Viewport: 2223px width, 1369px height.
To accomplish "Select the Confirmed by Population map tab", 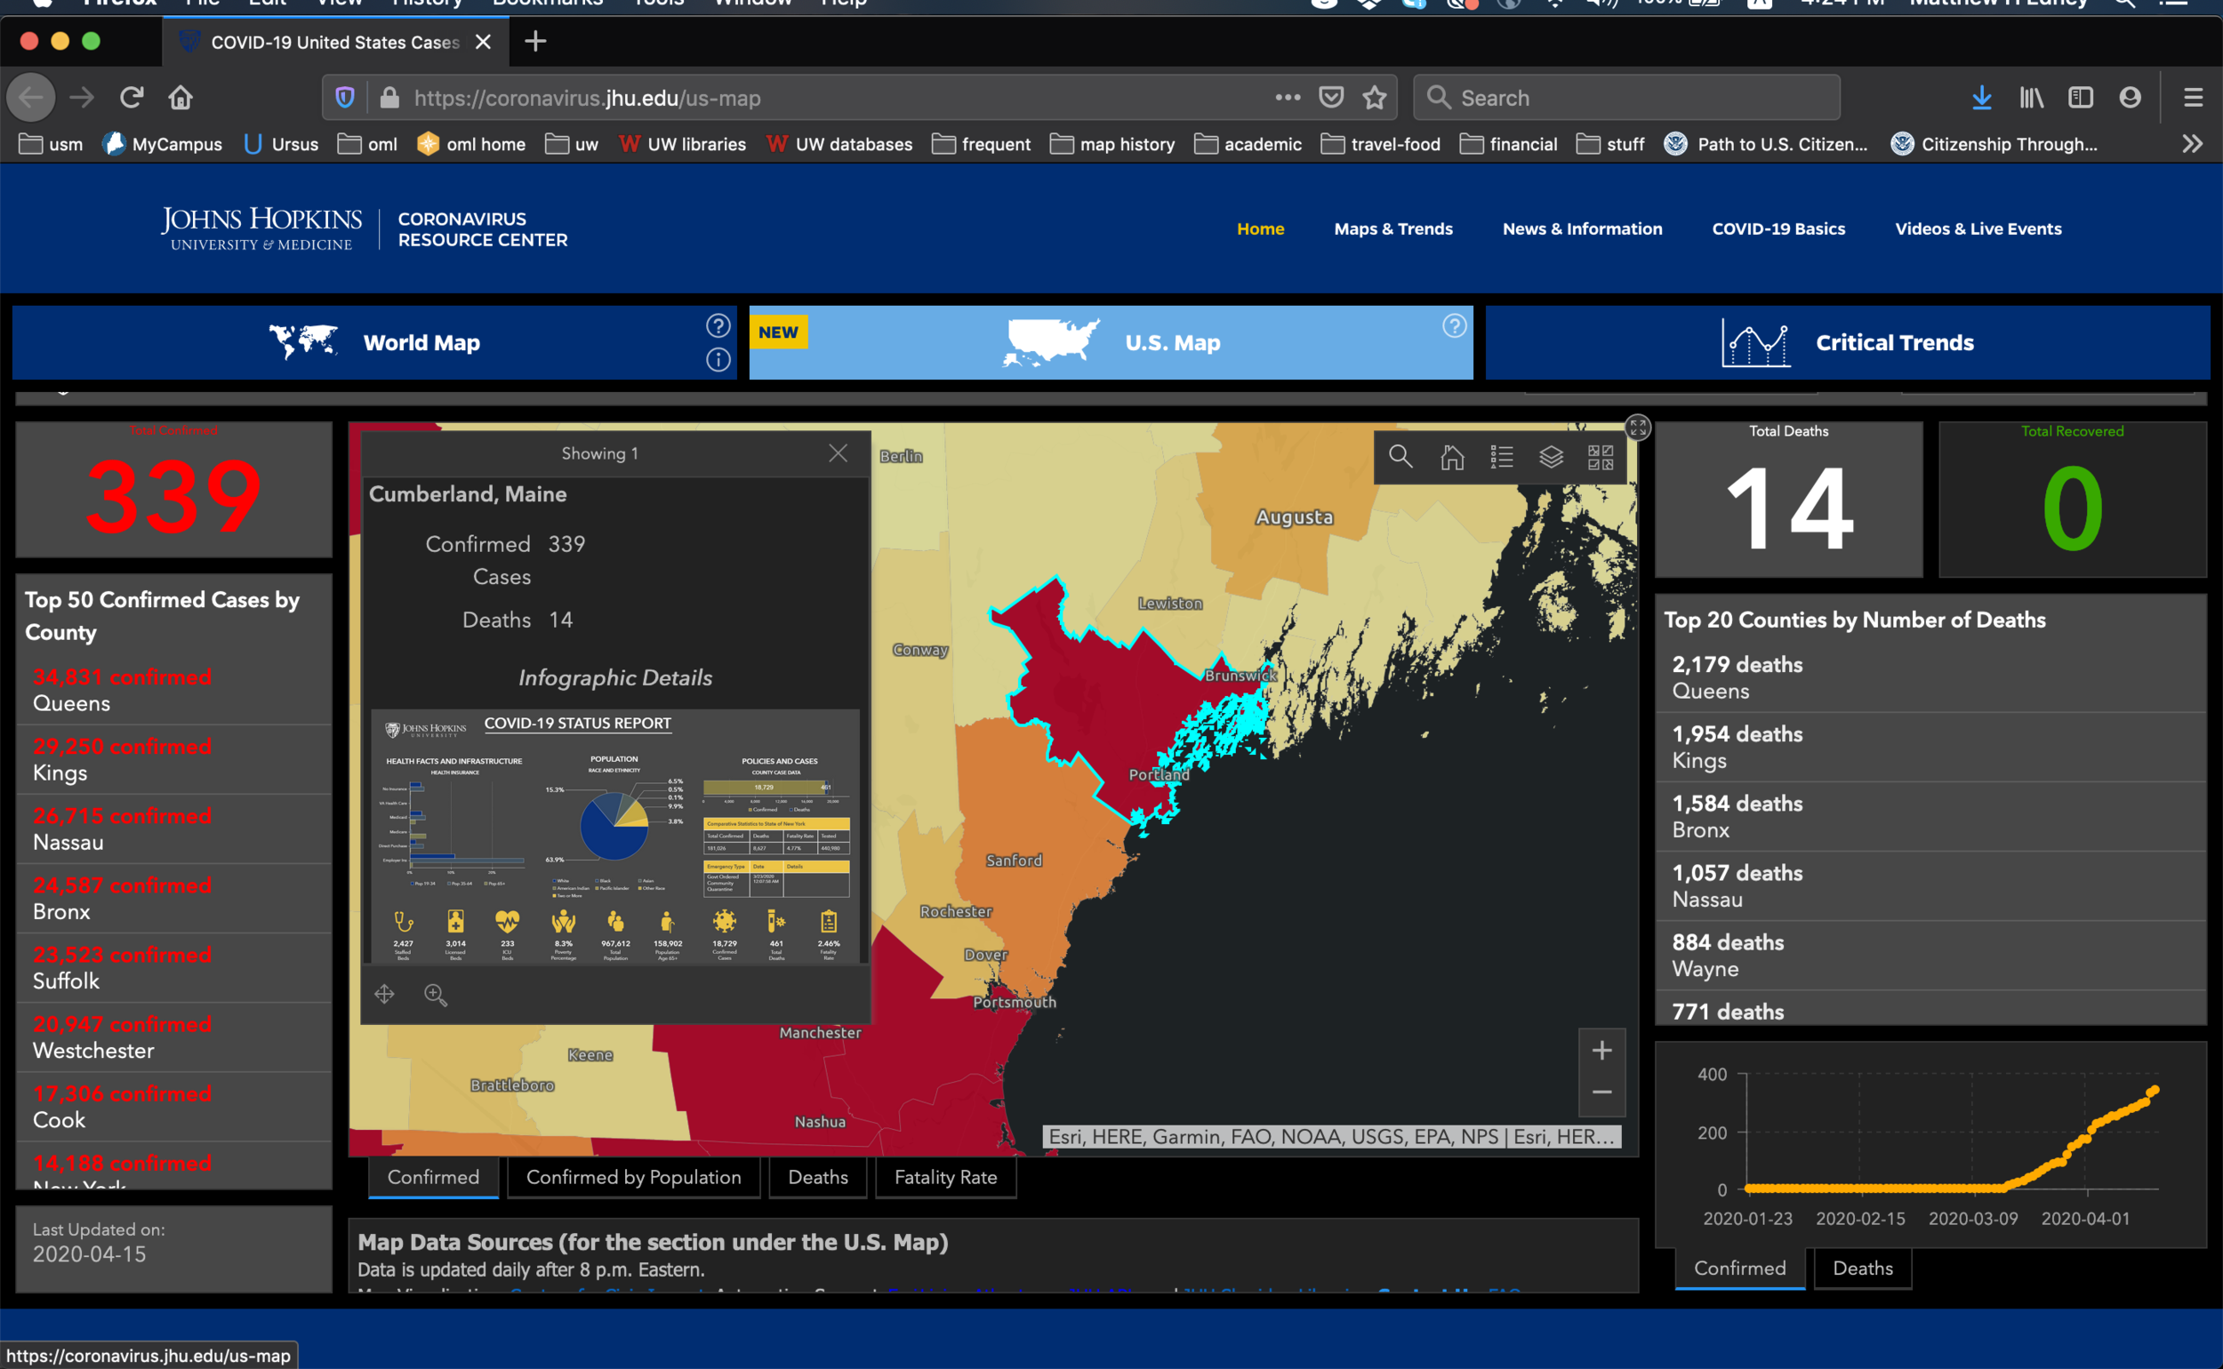I will pos(633,1177).
